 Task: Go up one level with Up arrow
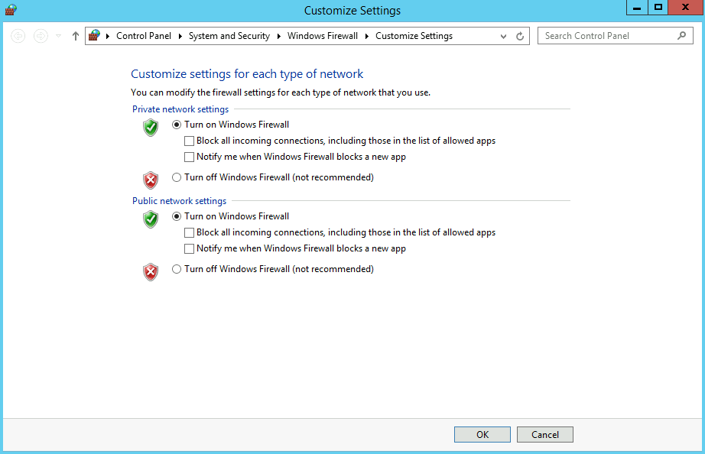[x=76, y=36]
